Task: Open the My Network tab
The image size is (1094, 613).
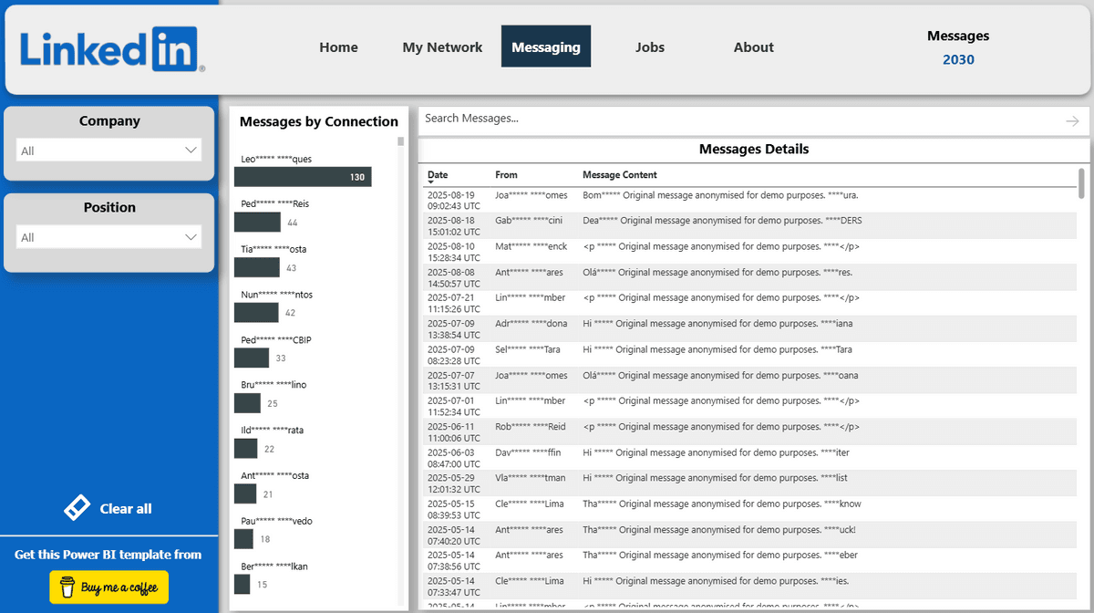Action: pos(442,47)
